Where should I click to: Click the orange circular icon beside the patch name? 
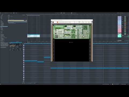tap(58, 22)
